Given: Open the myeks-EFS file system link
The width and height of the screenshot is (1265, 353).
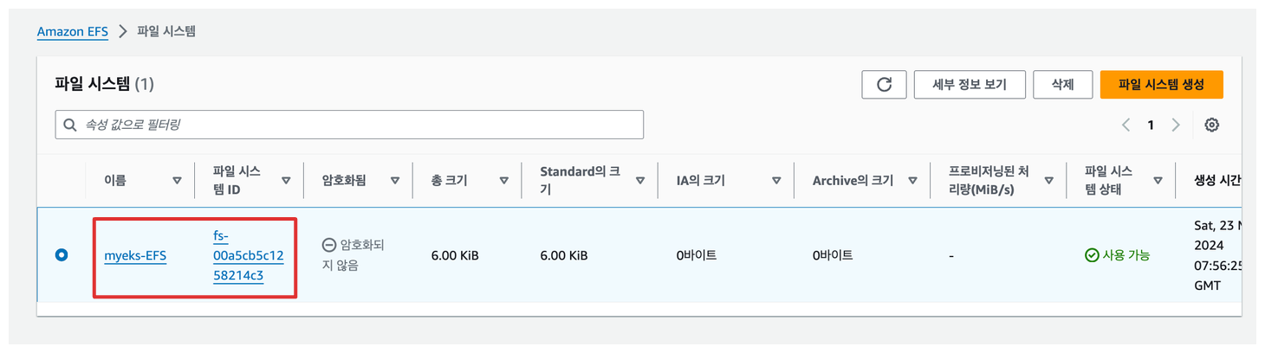Looking at the screenshot, I should [135, 256].
